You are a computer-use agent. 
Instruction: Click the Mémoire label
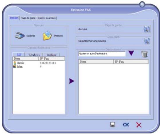tap(58, 36)
